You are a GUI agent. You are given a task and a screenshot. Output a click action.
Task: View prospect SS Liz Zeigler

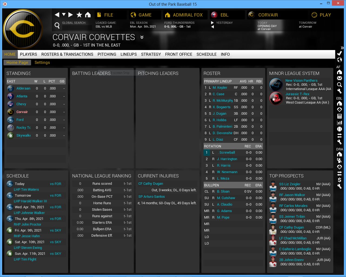[290, 184]
